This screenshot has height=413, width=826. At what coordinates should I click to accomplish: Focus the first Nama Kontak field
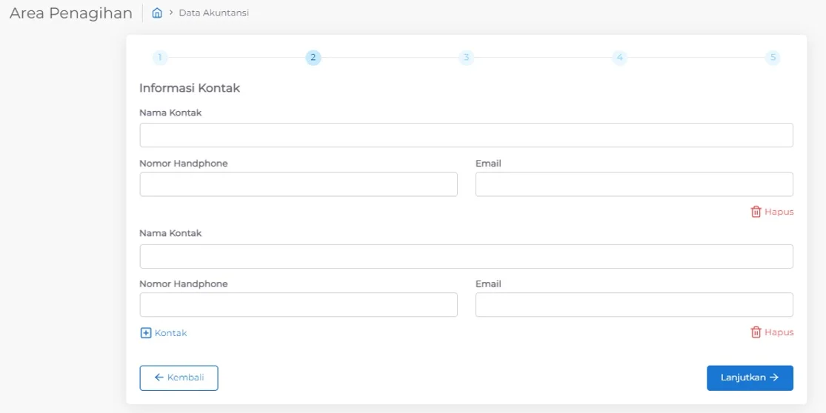click(466, 135)
